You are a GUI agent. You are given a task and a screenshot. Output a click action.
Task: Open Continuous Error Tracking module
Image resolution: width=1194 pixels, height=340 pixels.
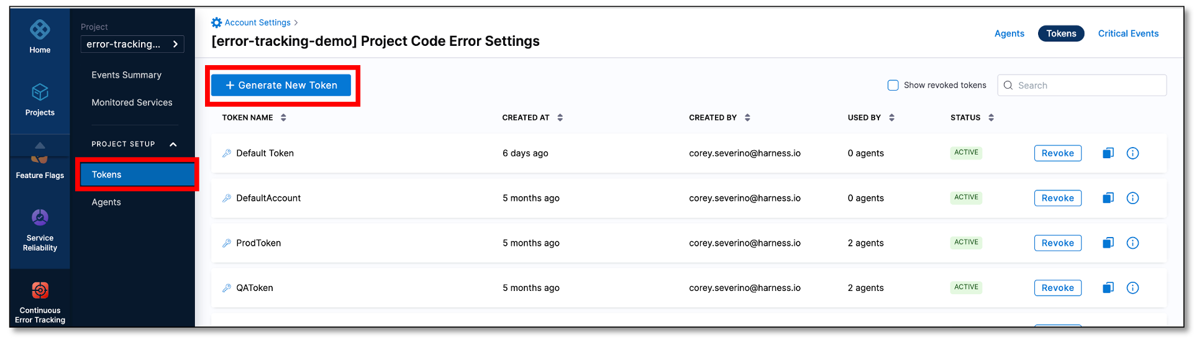[40, 291]
